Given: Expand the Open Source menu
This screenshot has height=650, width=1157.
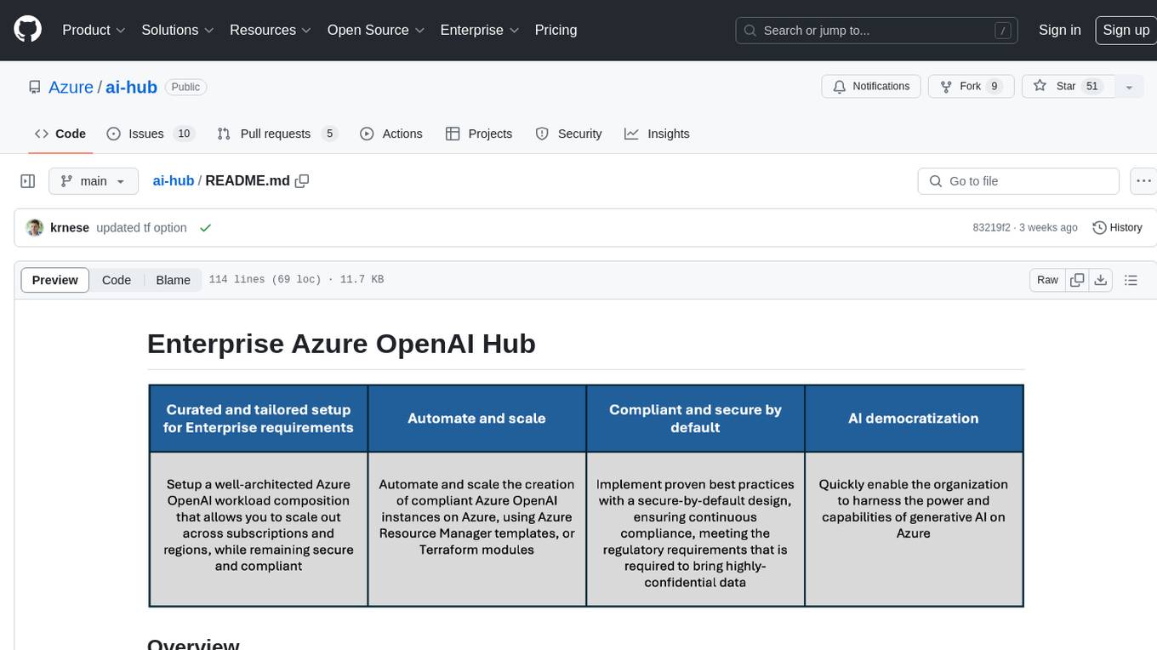Looking at the screenshot, I should coord(376,30).
